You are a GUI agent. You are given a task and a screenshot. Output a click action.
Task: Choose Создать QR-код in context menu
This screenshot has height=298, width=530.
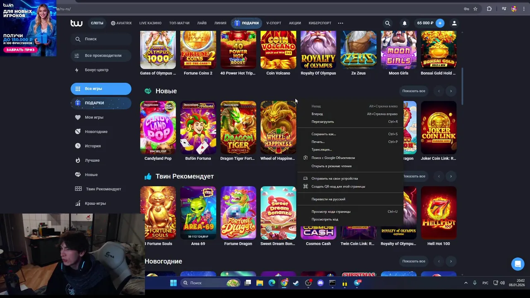[x=350, y=187]
